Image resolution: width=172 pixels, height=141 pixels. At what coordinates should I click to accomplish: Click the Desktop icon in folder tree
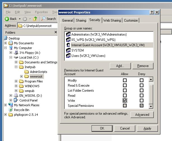click(6, 38)
